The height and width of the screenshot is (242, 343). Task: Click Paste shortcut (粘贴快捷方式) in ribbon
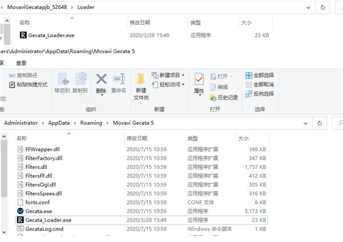pyautogui.click(x=29, y=84)
